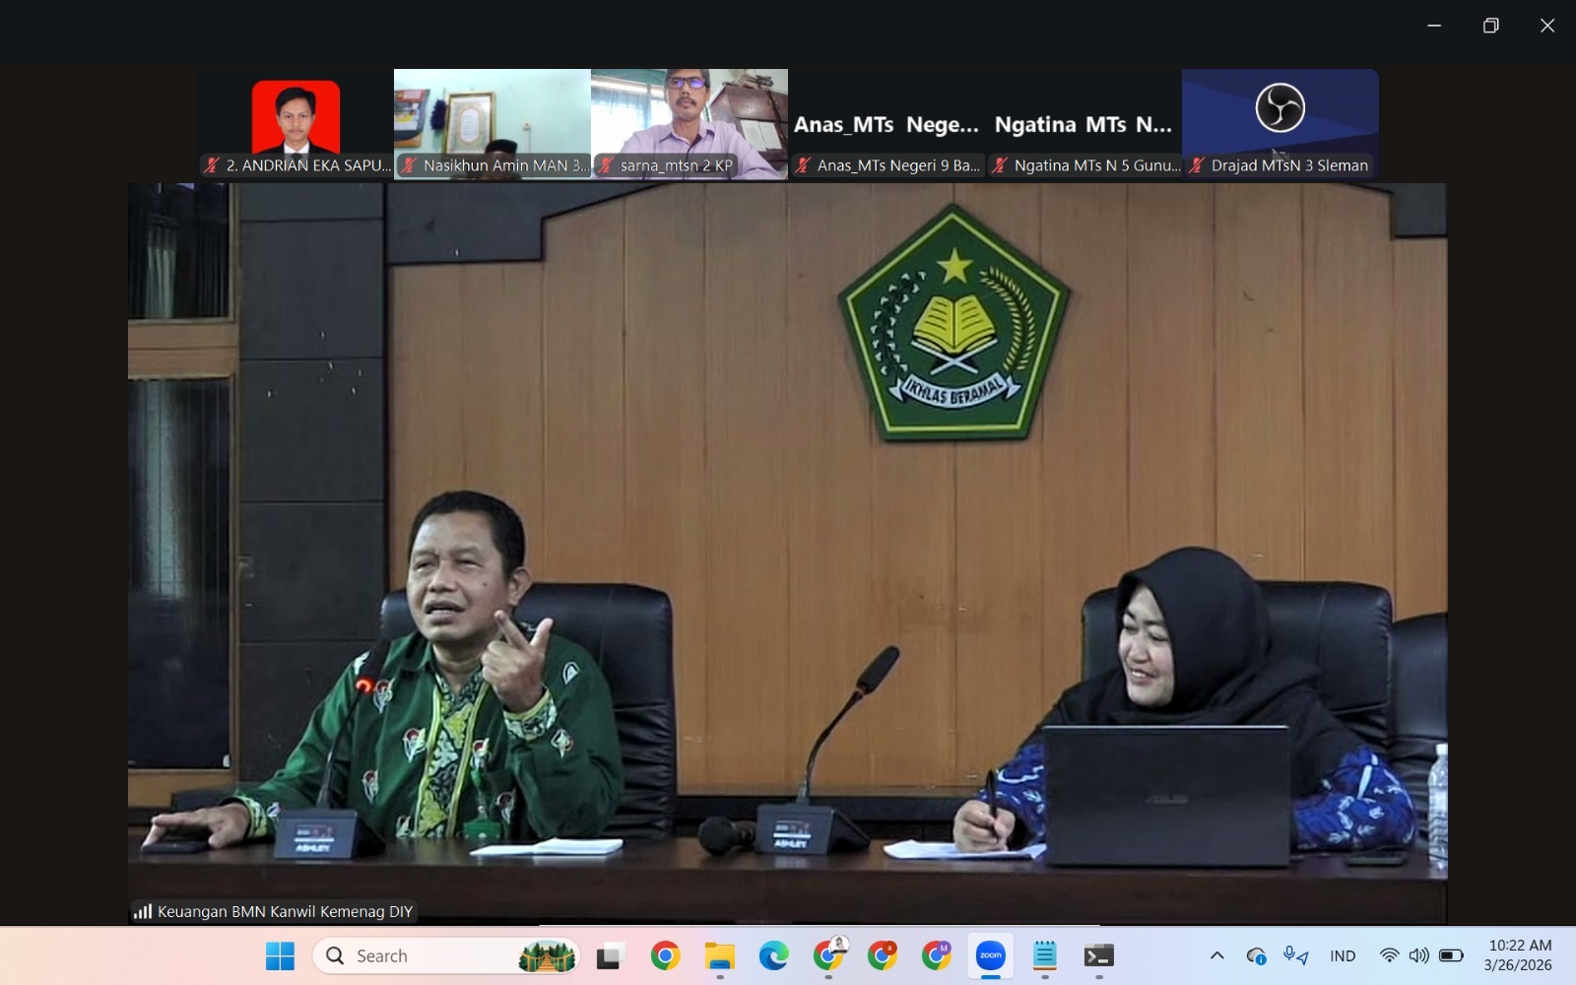Open the Zoom meeting client from the taskbar
This screenshot has height=985, width=1576.
coord(990,955)
